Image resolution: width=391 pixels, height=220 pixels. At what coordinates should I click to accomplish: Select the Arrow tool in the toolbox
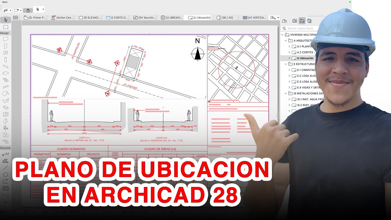tap(5, 20)
